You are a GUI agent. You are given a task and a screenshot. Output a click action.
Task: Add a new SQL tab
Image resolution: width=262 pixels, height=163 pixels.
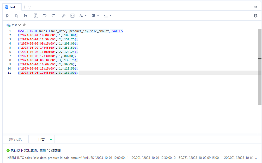click(x=24, y=7)
